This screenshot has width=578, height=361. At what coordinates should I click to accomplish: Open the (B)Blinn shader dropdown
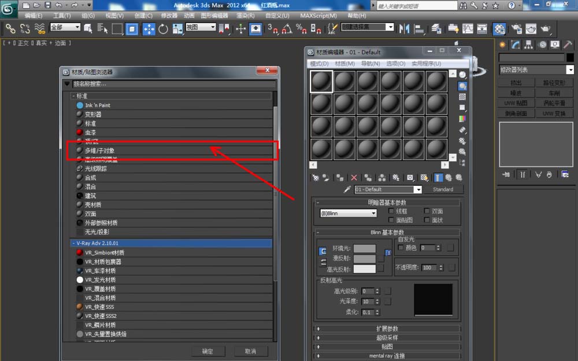349,213
